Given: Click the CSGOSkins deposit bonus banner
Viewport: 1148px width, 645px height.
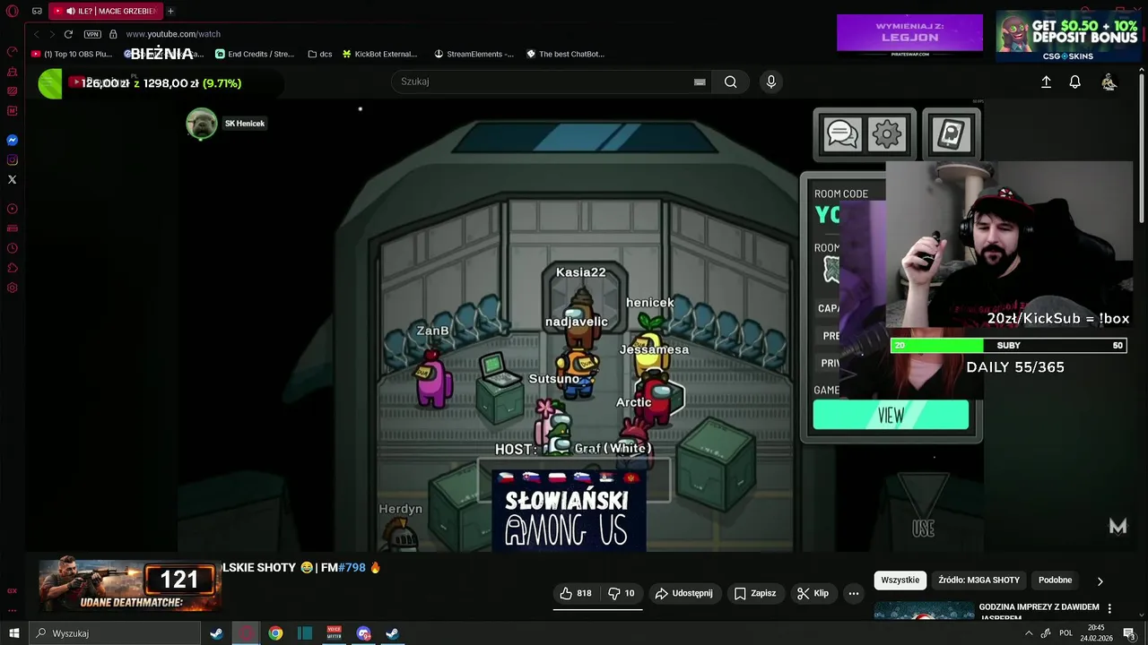Looking at the screenshot, I should [1067, 36].
